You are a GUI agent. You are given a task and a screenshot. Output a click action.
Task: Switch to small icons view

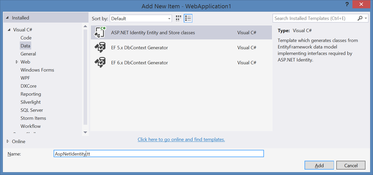pos(178,18)
